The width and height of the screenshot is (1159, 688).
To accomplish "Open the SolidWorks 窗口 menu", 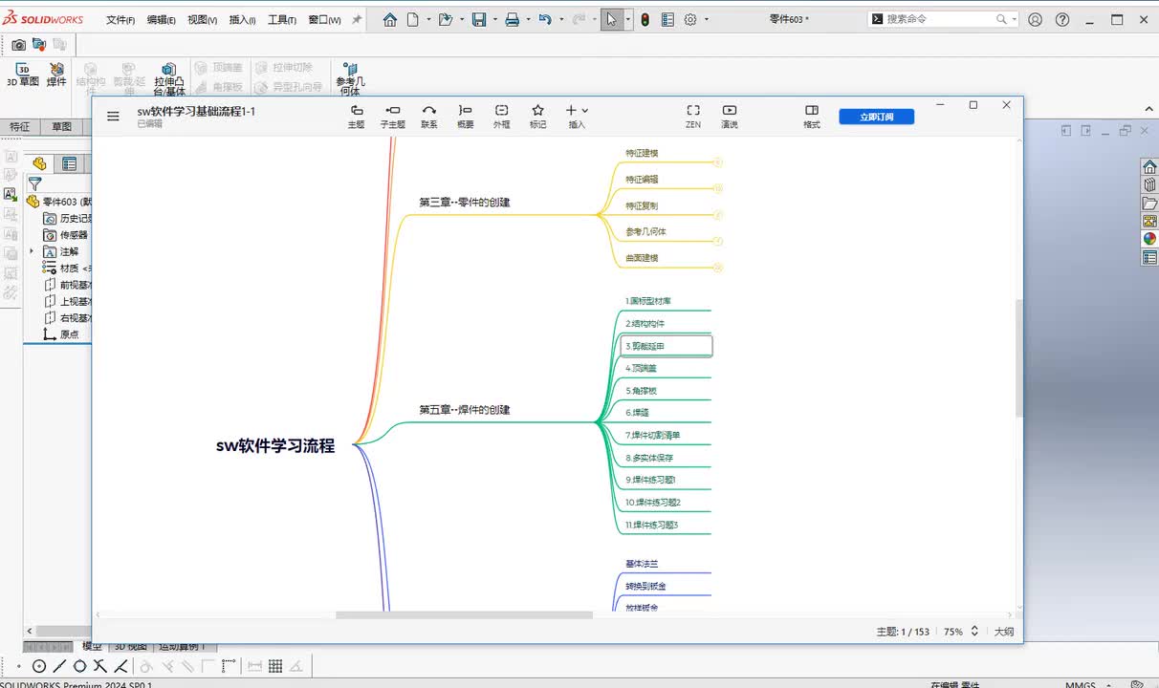I will (x=324, y=20).
